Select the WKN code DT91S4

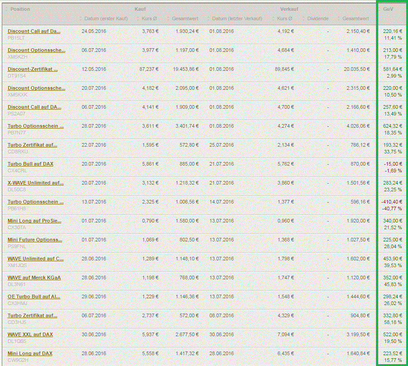[17, 76]
